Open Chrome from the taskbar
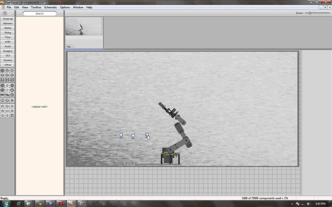Screen dimensions: 332x207 (39, 204)
